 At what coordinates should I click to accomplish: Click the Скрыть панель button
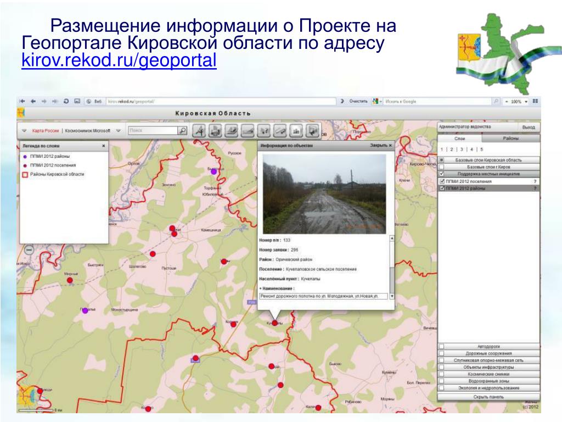click(x=488, y=397)
